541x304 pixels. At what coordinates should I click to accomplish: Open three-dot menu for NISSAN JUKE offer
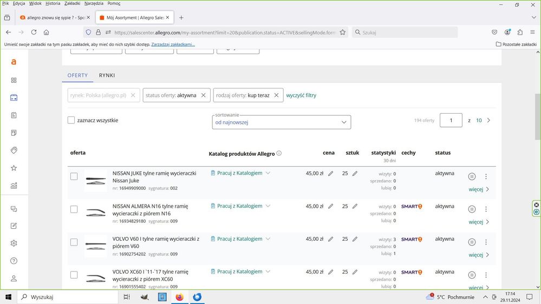pos(486,176)
